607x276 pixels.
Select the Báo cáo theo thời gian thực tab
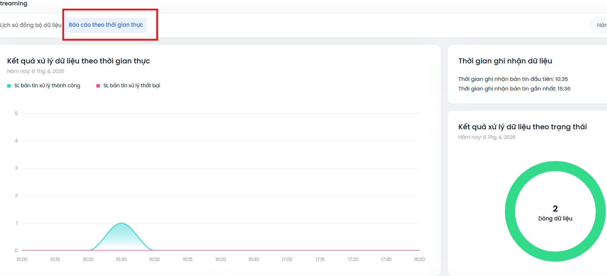[106, 25]
